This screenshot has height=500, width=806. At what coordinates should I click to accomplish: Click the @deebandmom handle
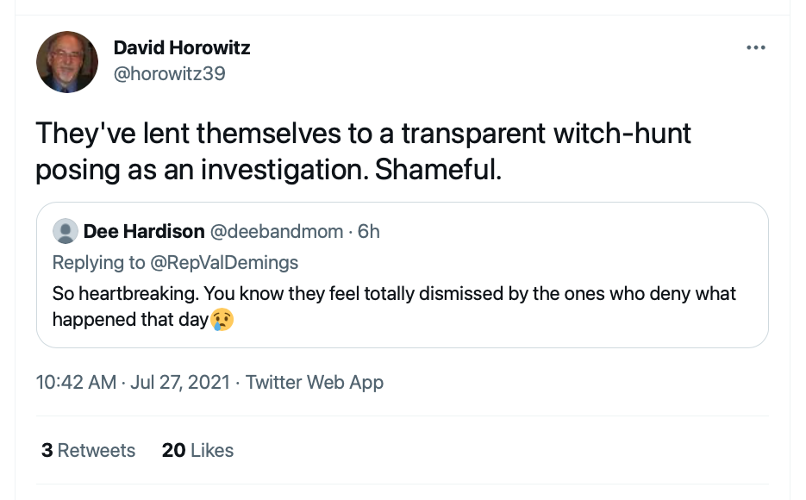276,232
